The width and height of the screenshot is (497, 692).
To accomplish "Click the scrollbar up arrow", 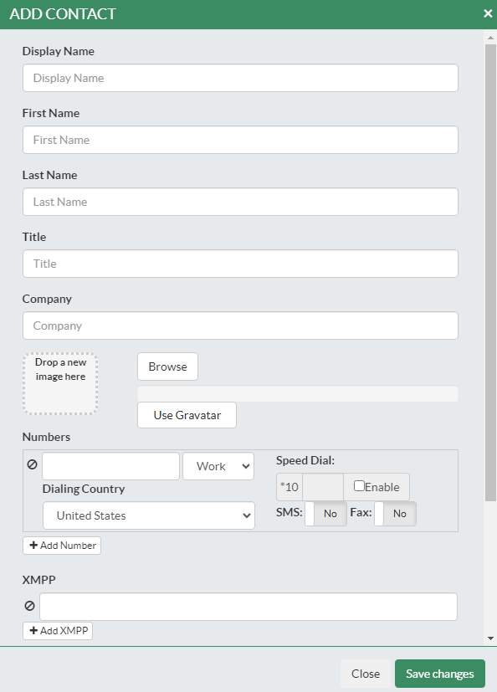I will pos(490,38).
